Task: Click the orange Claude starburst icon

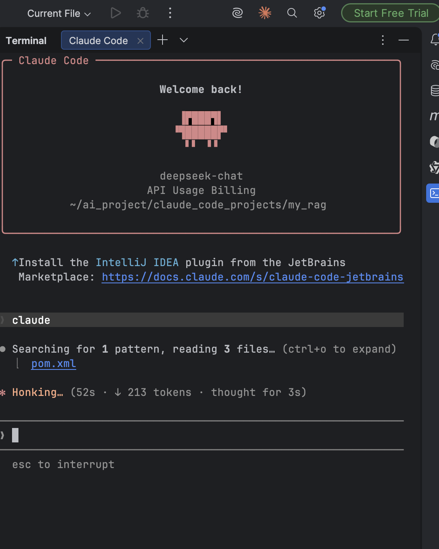Action: point(265,13)
